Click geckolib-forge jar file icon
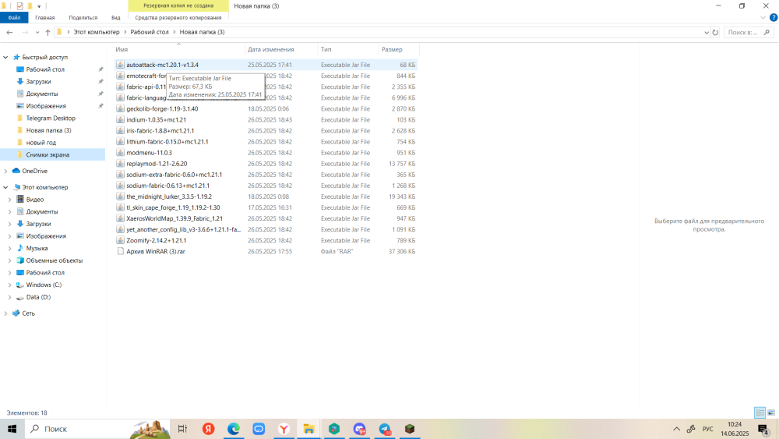 pos(120,108)
